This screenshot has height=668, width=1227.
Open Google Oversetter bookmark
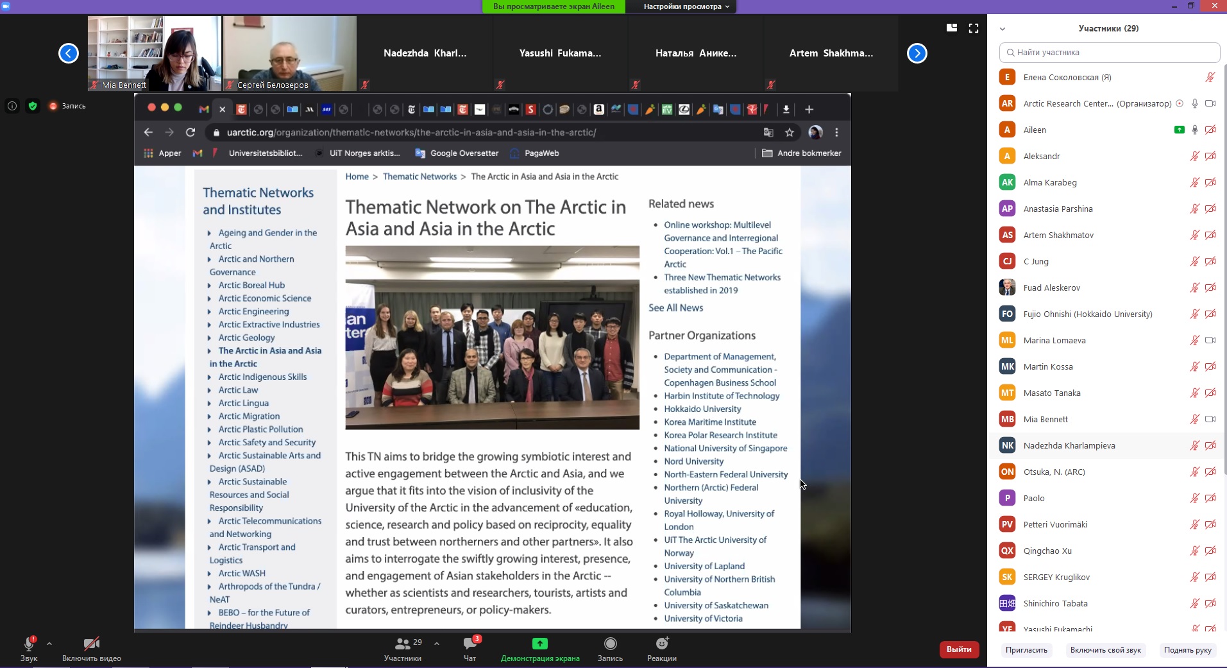coord(457,153)
